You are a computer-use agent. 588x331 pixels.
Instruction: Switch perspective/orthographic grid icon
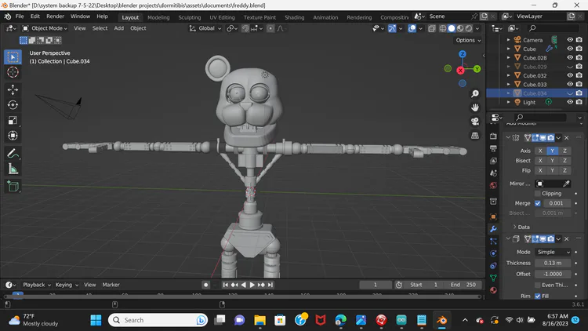click(475, 135)
